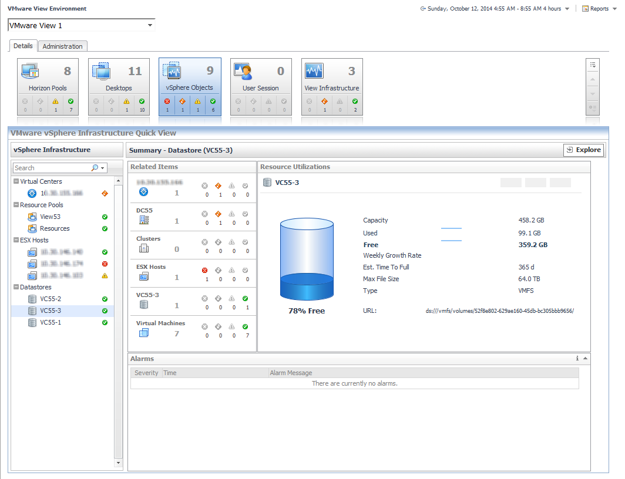Image resolution: width=625 pixels, height=479 pixels.
Task: Open the Horizon Pools tile icon
Action: 30,71
